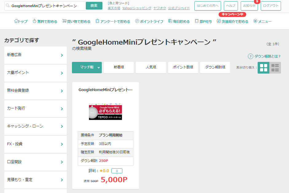Open the メニュー icon in the navigation
289x193 pixels.
pyautogui.click(x=255, y=21)
